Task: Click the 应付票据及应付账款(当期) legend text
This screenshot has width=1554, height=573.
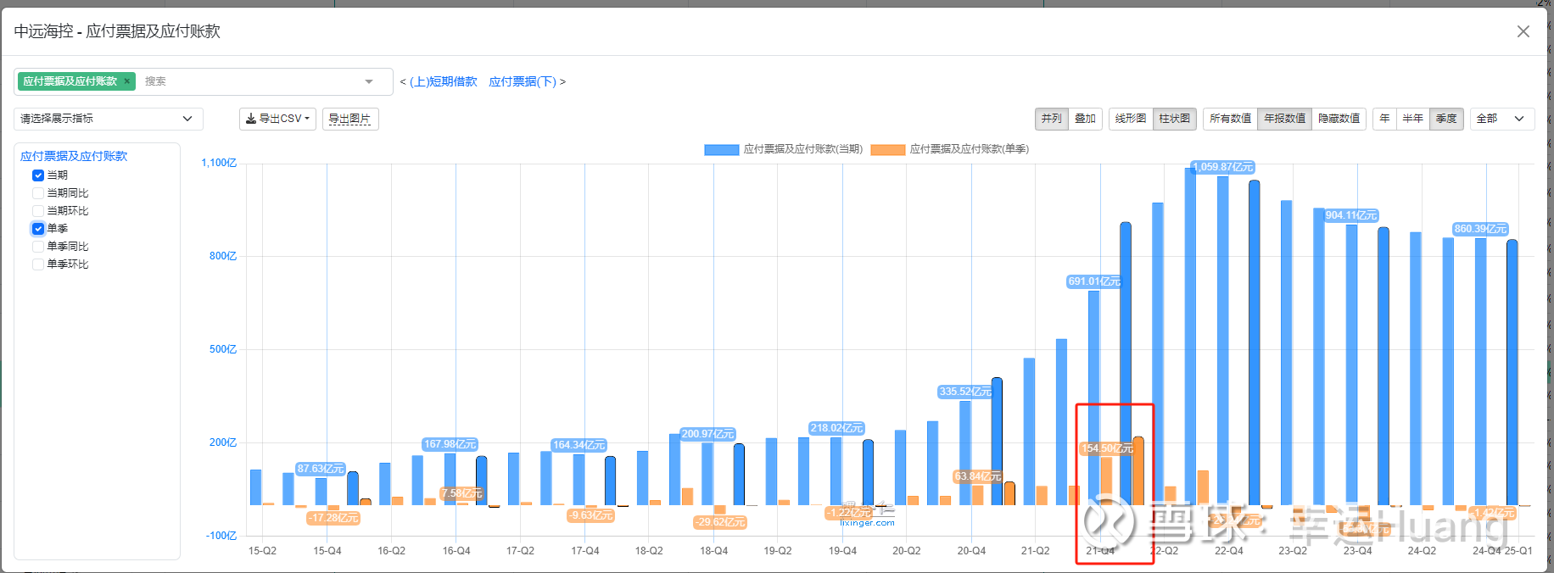Action: point(803,149)
